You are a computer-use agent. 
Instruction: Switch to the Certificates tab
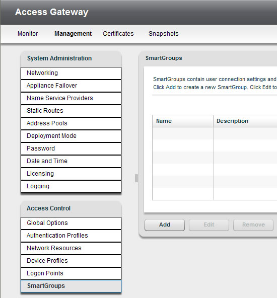118,34
